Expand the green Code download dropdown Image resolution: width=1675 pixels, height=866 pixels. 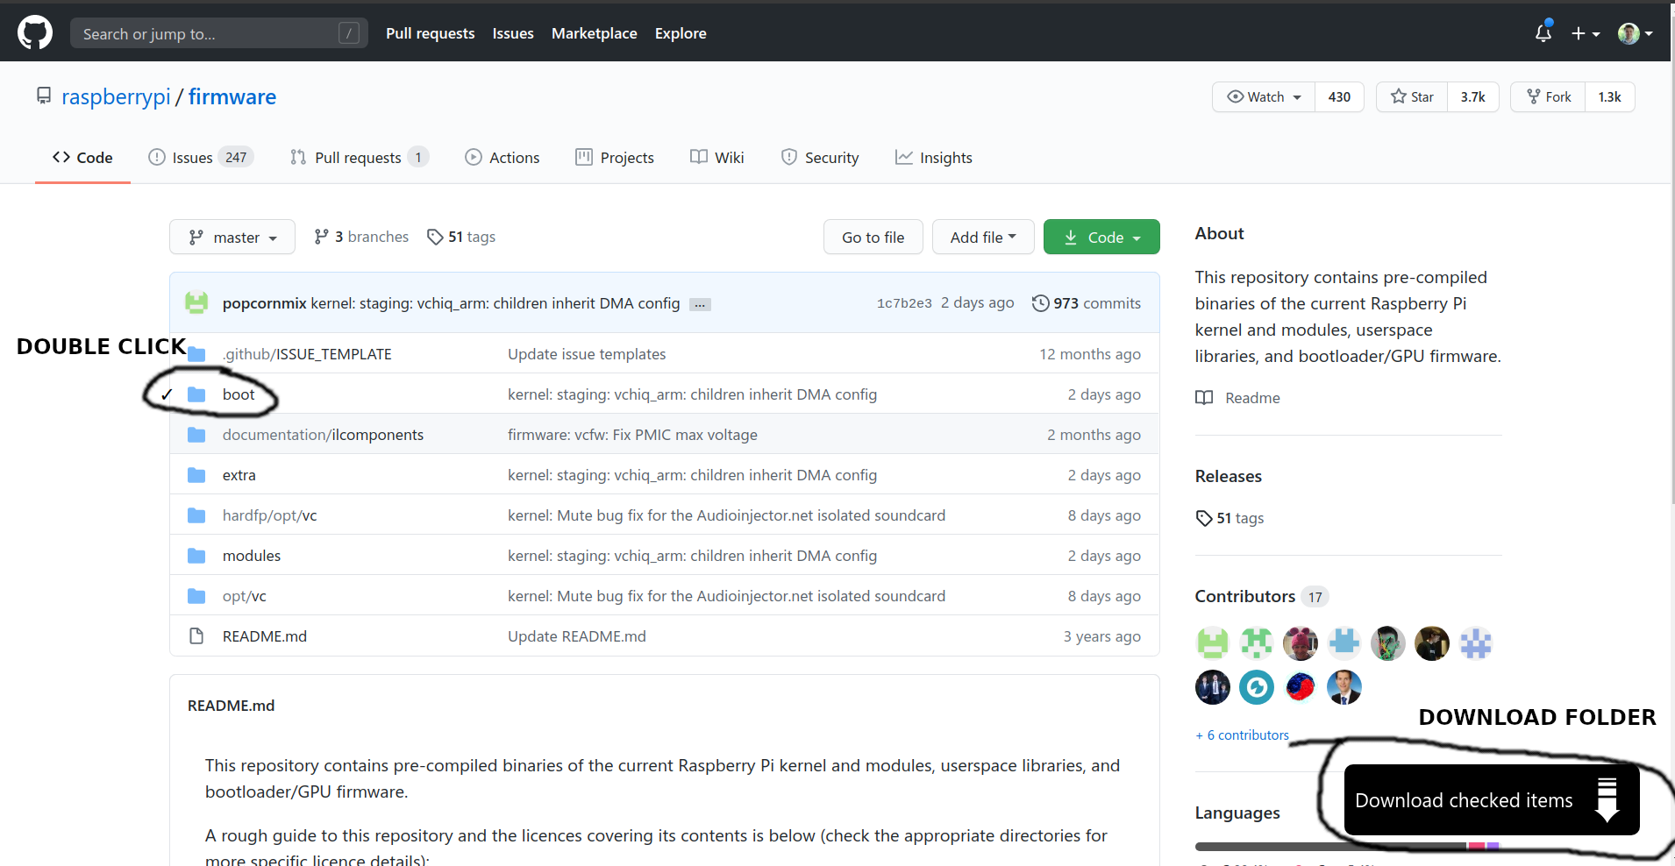(x=1101, y=238)
